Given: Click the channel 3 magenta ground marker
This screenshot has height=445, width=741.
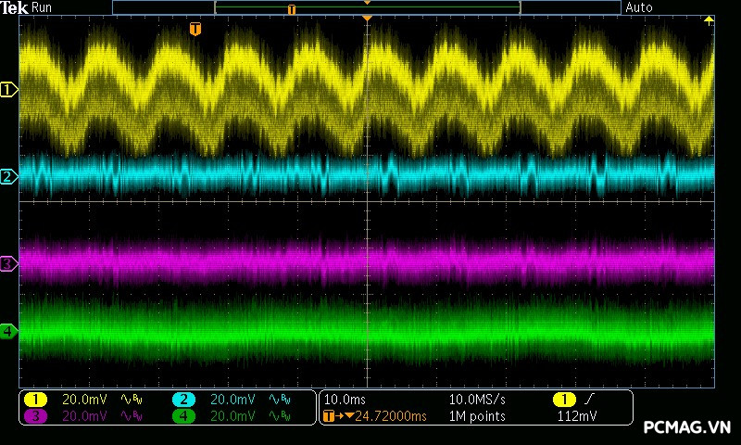Looking at the screenshot, I should (x=8, y=264).
